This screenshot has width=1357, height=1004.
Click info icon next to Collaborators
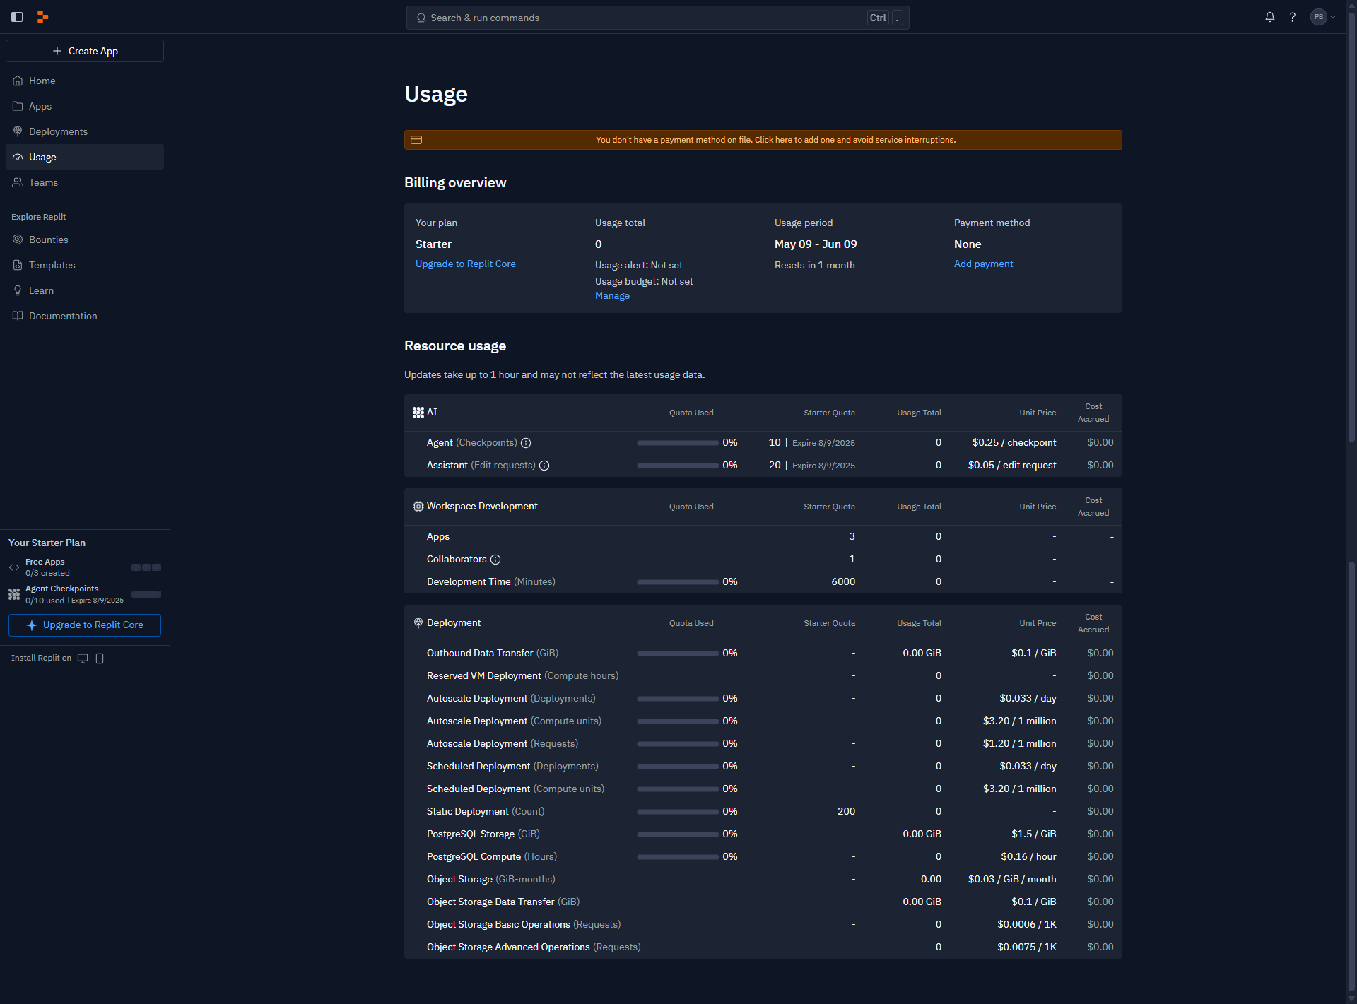495,560
